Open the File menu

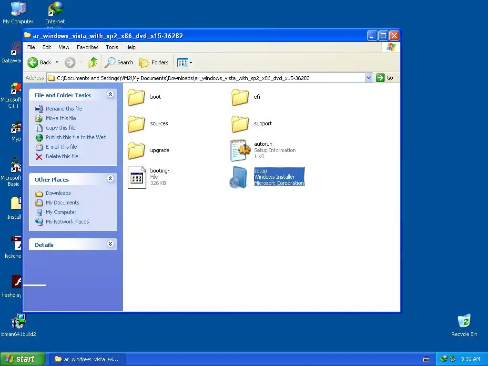31,47
